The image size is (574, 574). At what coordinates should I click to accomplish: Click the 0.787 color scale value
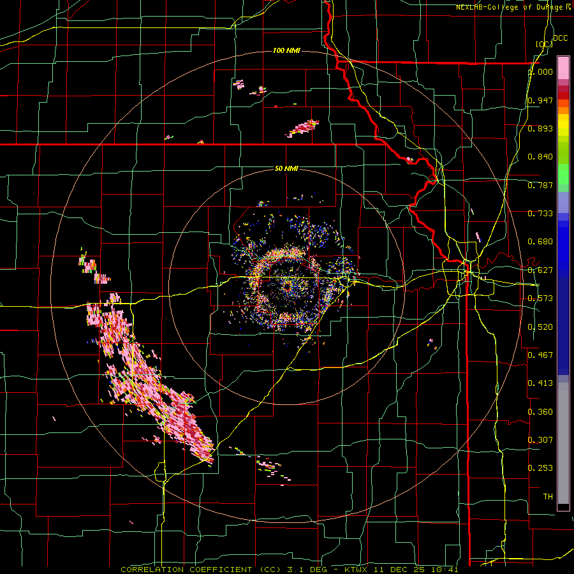tap(540, 185)
